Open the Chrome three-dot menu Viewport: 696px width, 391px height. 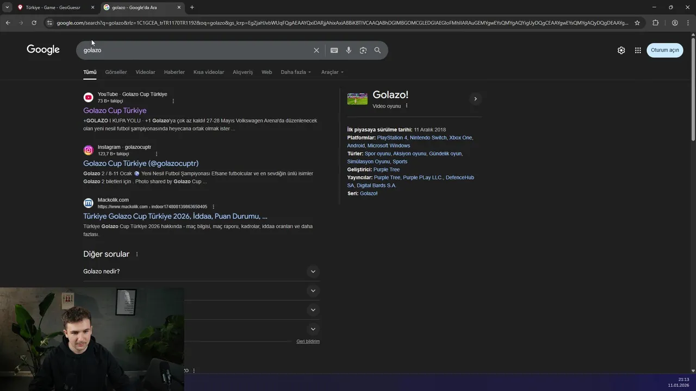point(688,23)
